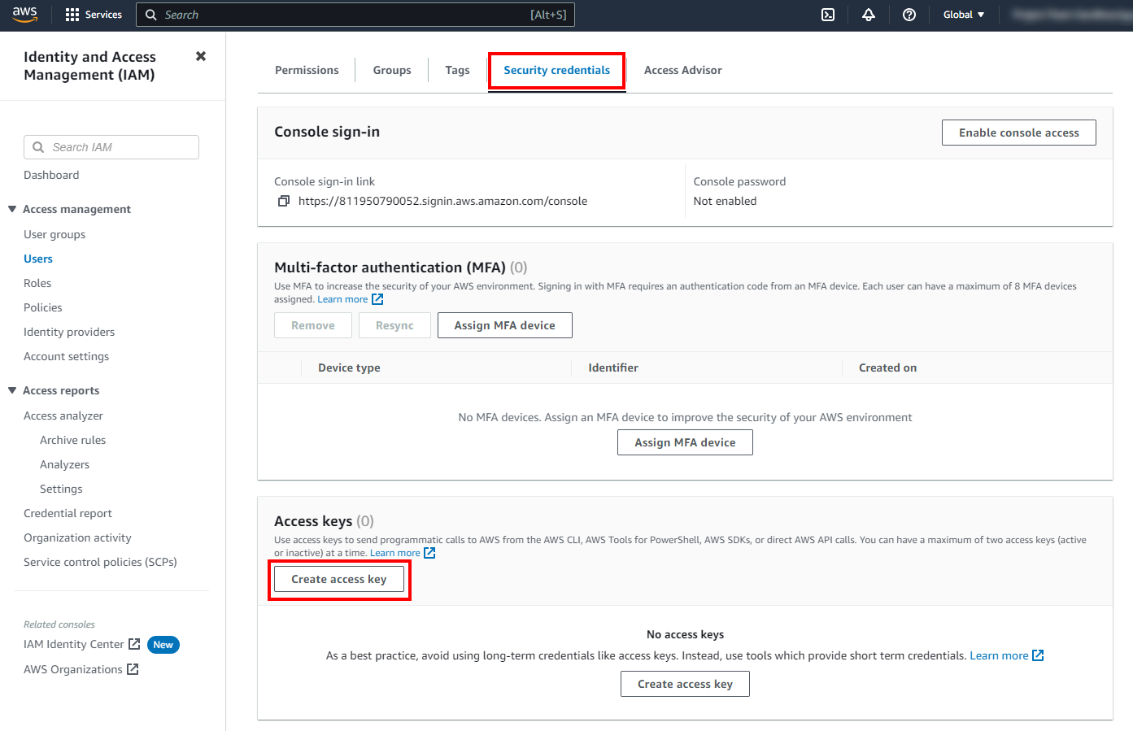Switch to the Permissions tab
The image size is (1133, 731).
tap(307, 70)
